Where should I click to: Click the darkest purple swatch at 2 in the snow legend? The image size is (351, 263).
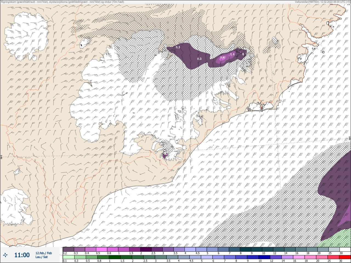coord(146,249)
